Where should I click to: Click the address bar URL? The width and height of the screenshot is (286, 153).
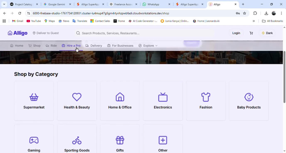101,13
